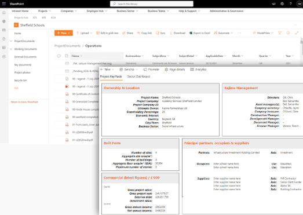Open the Name column header dropdown
This screenshot has width=303, height=215.
click(77, 56)
